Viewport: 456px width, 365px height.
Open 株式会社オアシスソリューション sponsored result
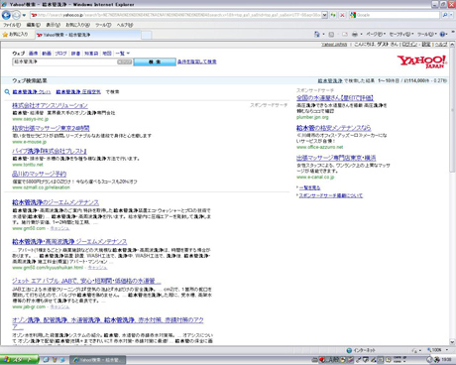tap(50, 105)
